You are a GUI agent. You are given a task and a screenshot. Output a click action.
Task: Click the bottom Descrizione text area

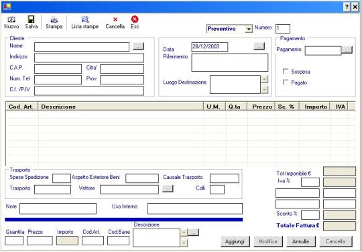[x=156, y=238]
